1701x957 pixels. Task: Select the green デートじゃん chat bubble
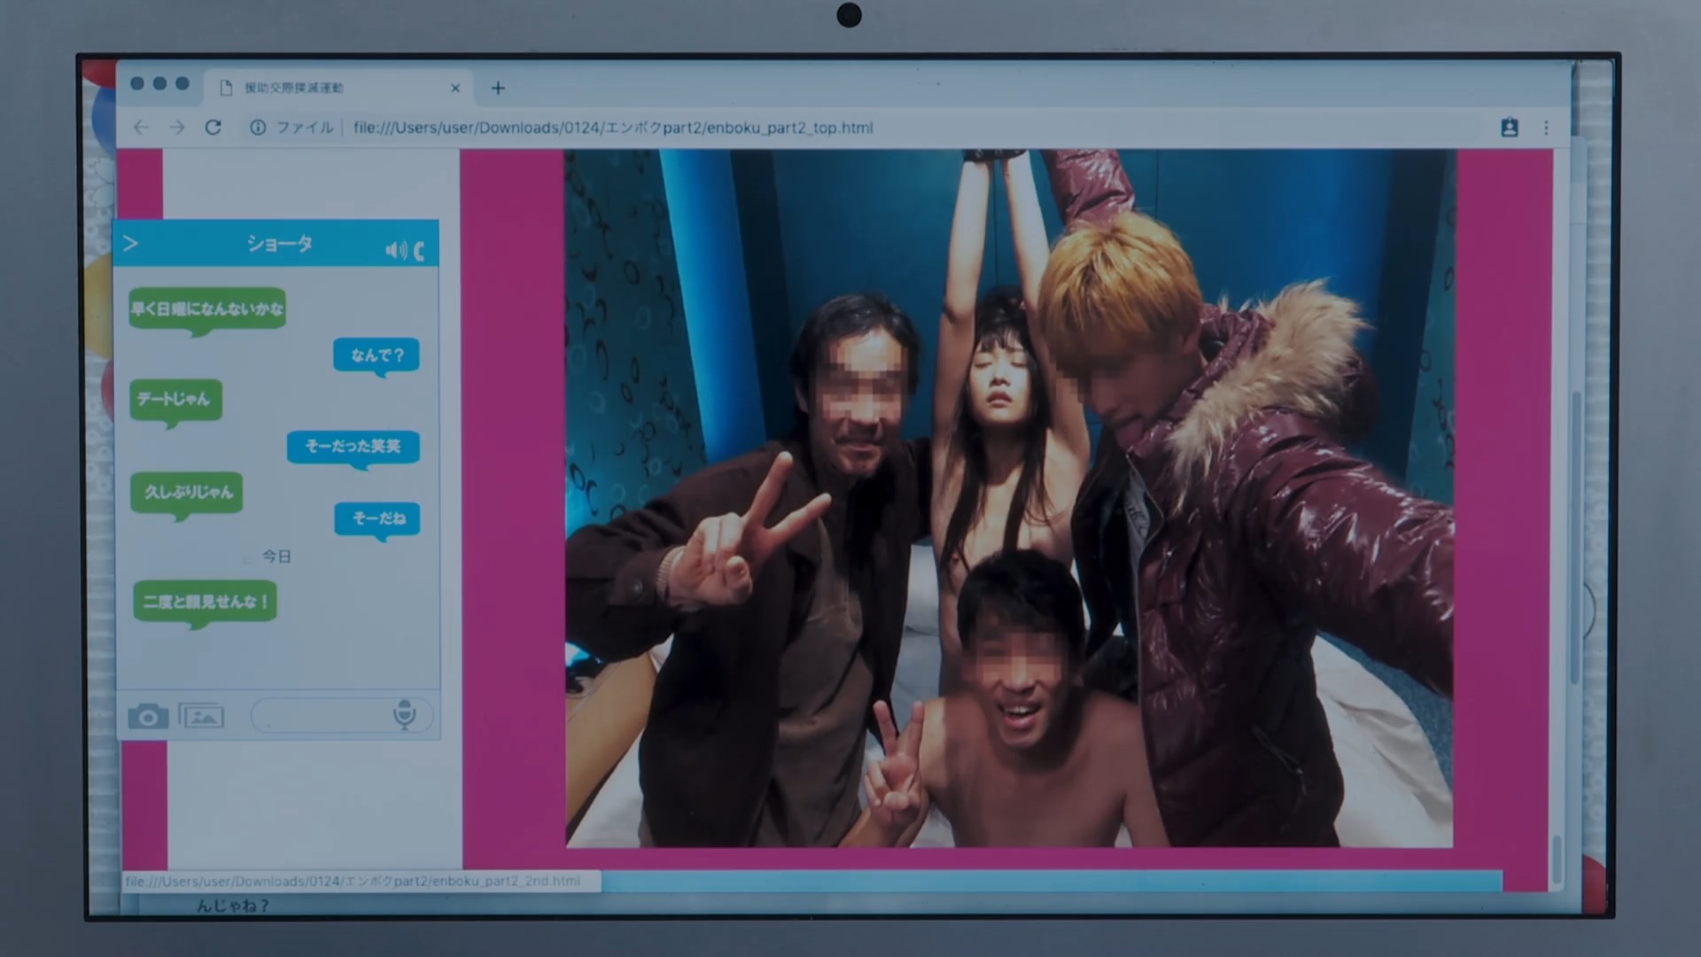(x=175, y=400)
